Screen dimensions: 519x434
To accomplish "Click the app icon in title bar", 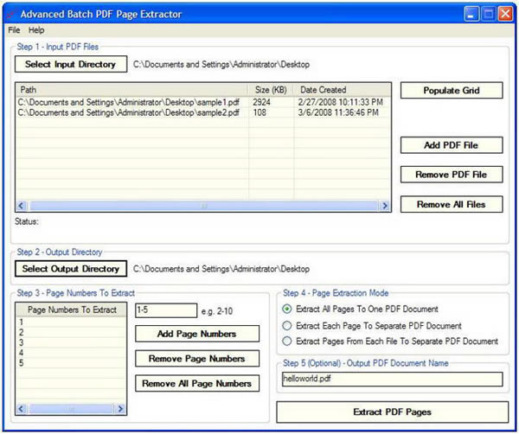I will coord(10,15).
